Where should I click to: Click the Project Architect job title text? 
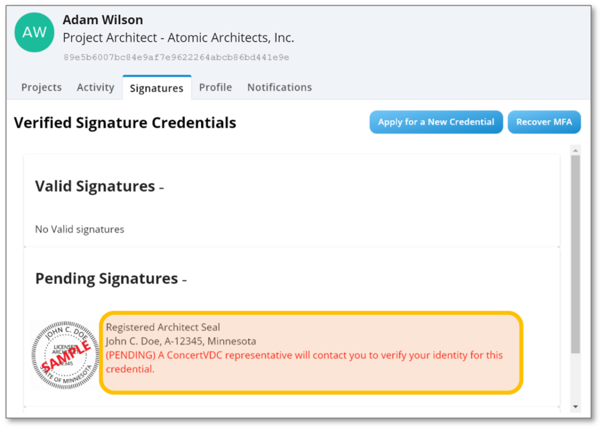point(178,38)
